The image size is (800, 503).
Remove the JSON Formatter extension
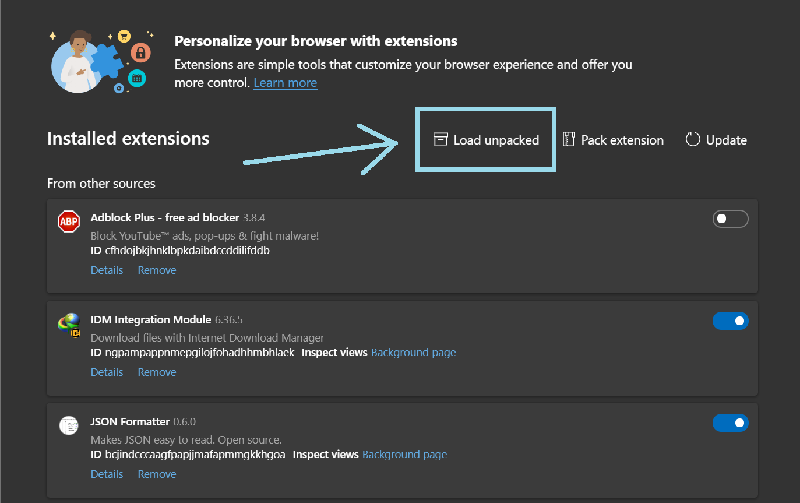pyautogui.click(x=157, y=474)
